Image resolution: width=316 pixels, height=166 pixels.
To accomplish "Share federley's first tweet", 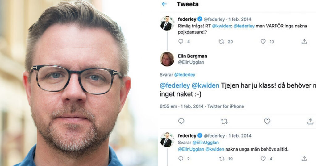I will pos(304,41).
